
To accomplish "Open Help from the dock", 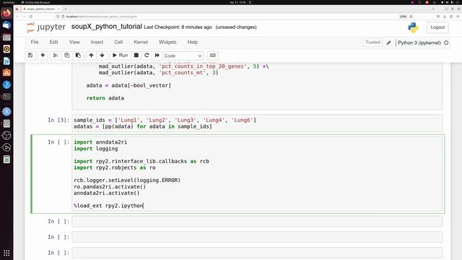I will coord(6,85).
